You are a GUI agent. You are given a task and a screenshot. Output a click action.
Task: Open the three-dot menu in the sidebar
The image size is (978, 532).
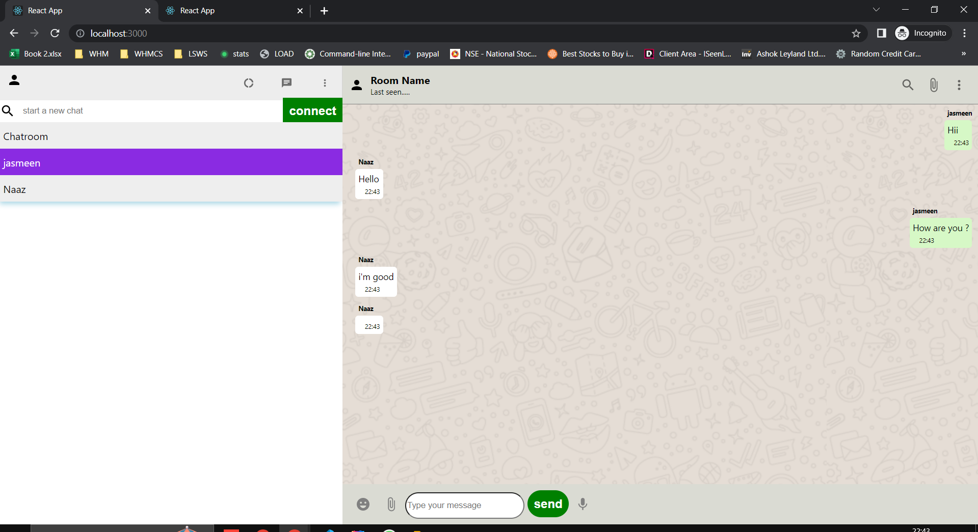[x=325, y=82]
